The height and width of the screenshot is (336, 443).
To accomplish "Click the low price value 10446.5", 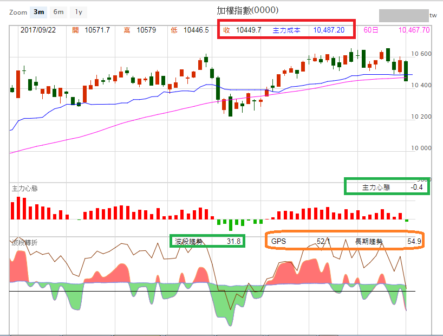I will point(197,30).
